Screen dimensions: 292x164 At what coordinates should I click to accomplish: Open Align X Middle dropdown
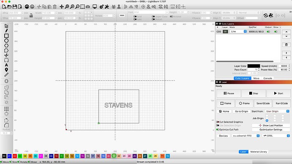point(229,13)
